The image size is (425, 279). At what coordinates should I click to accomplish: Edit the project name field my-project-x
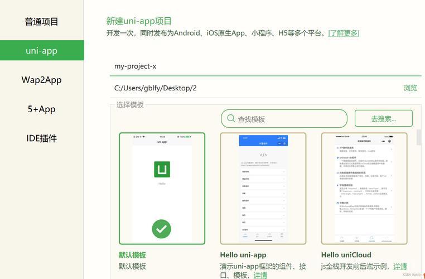(265, 66)
